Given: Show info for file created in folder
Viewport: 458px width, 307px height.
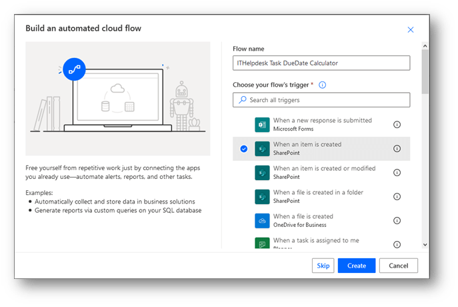Looking at the screenshot, I should tap(397, 197).
